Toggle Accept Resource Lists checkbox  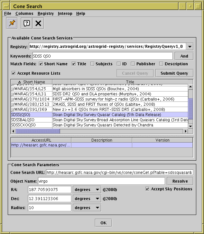[x=14, y=73]
